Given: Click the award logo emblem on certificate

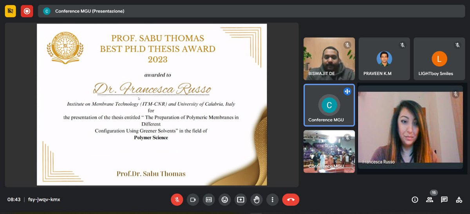Looking at the screenshot, I should (65, 48).
